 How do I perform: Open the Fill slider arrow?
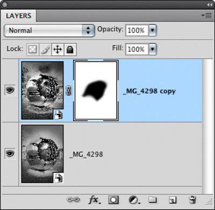(x=153, y=49)
